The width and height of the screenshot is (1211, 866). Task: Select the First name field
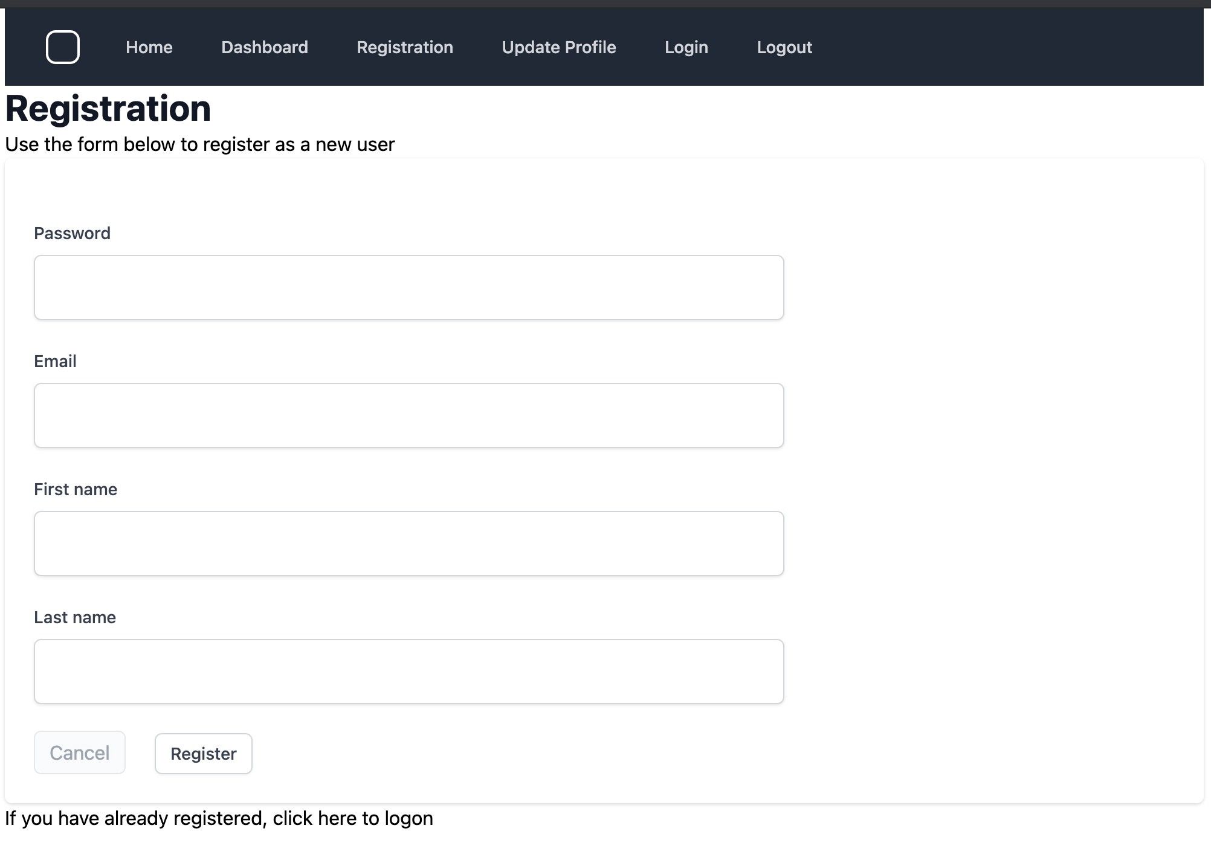click(409, 544)
